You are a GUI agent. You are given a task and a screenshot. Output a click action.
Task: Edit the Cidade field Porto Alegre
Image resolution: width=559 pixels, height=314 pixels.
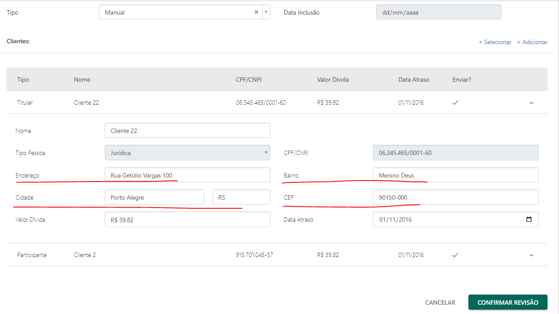[154, 197]
